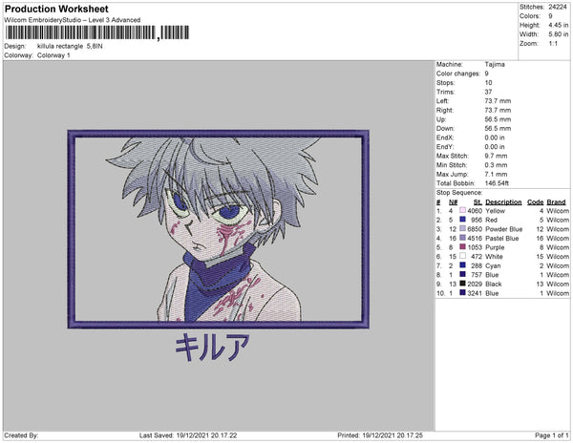573x443 pixels.
Task: Click the Stitches value 24224
Action: coord(558,7)
